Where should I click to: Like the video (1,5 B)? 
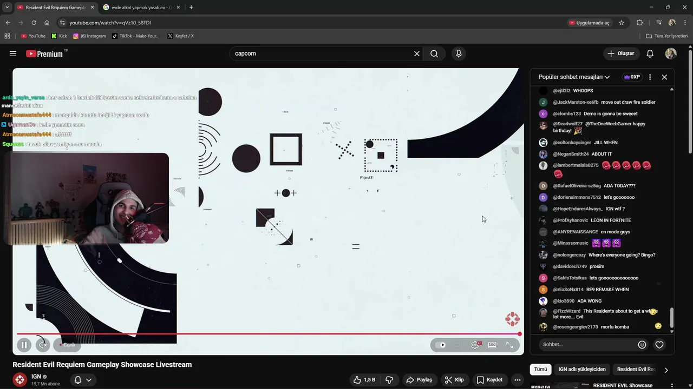pyautogui.click(x=364, y=380)
